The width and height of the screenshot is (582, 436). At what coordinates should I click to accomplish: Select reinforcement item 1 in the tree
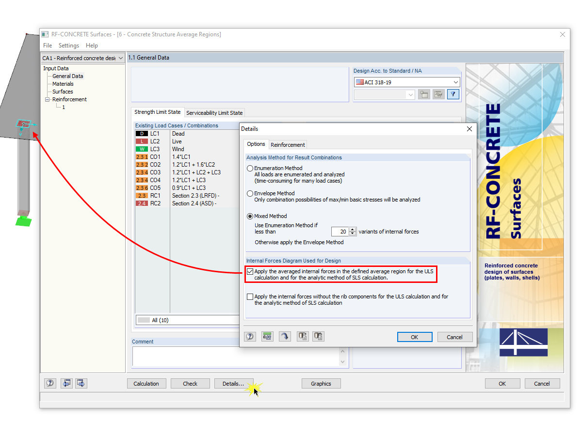tap(64, 107)
